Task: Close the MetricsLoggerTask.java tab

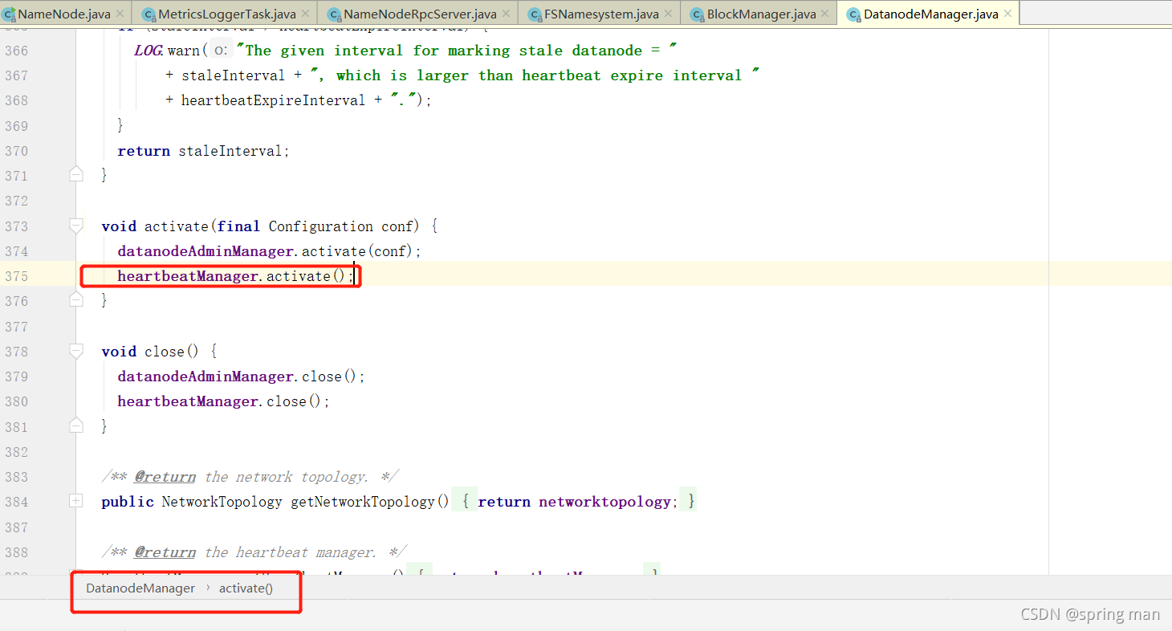Action: click(305, 14)
